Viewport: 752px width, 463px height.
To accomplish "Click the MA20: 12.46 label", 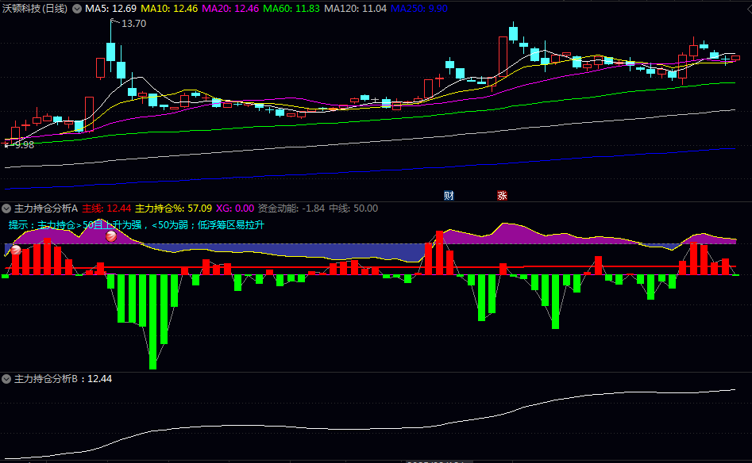I will (x=231, y=9).
